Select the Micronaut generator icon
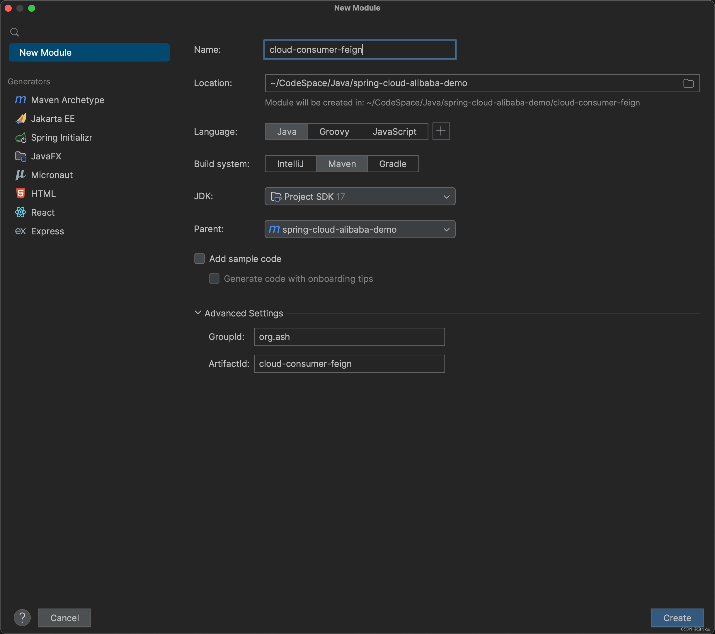 (21, 175)
